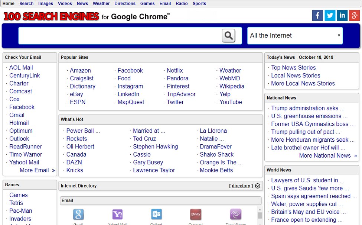Open Amazon in Popular Sites
Screen dimensions: 362x225
coord(80,70)
